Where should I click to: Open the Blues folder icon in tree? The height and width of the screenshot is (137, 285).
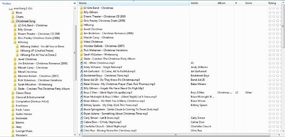pos(13,12)
